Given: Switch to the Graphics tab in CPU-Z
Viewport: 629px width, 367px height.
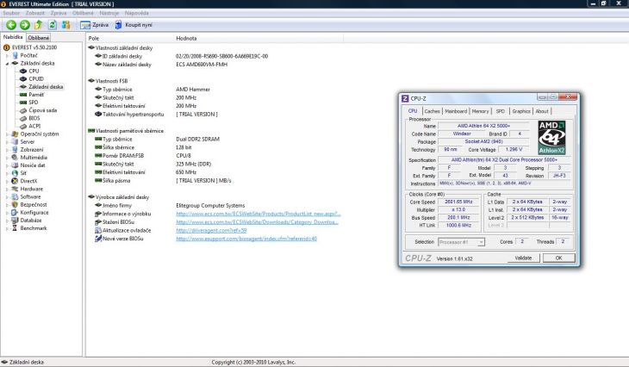Looking at the screenshot, I should 521,111.
